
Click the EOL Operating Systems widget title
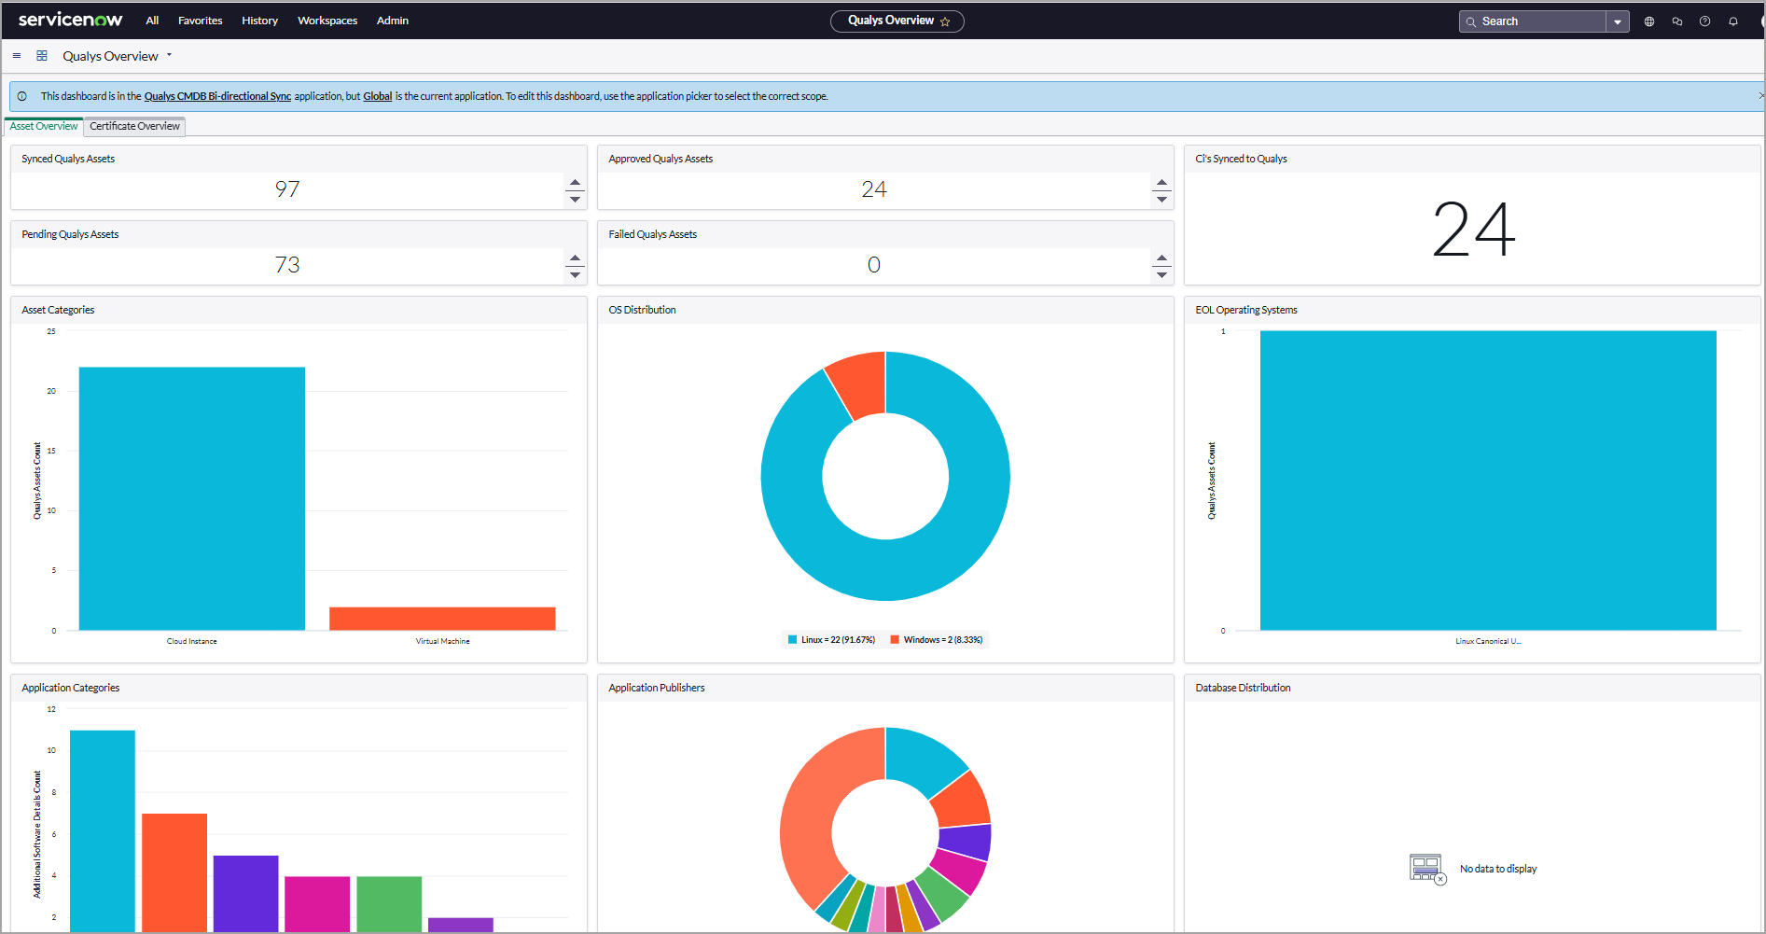[1246, 310]
